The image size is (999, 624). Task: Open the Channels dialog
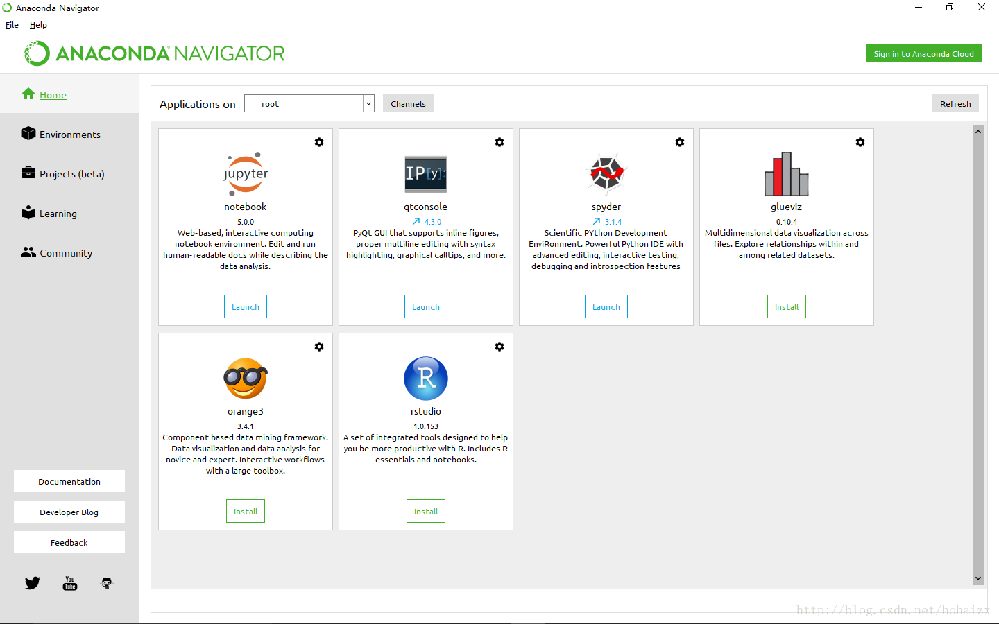pos(408,103)
